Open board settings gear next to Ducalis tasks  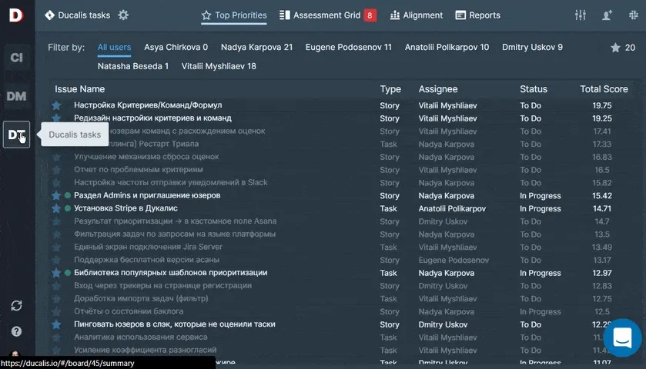[123, 15]
